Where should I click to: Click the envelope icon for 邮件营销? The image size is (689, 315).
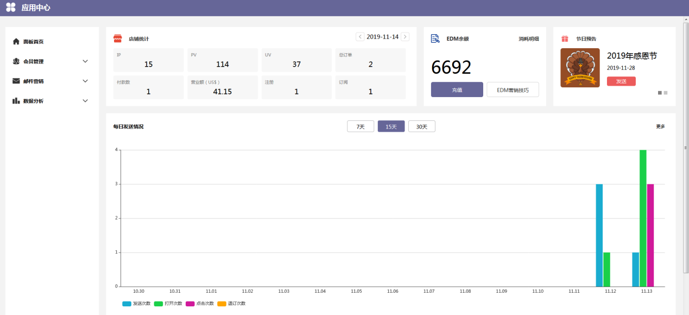point(16,81)
